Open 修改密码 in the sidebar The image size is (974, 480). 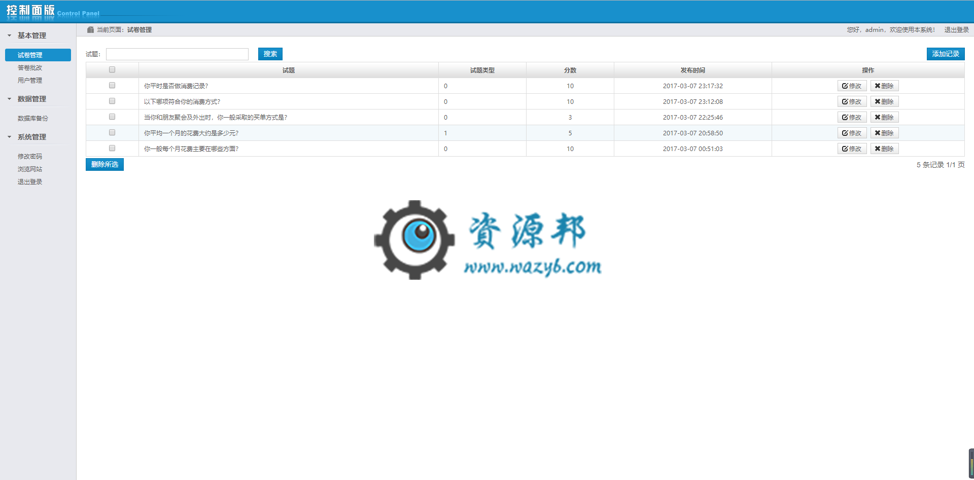coord(30,157)
